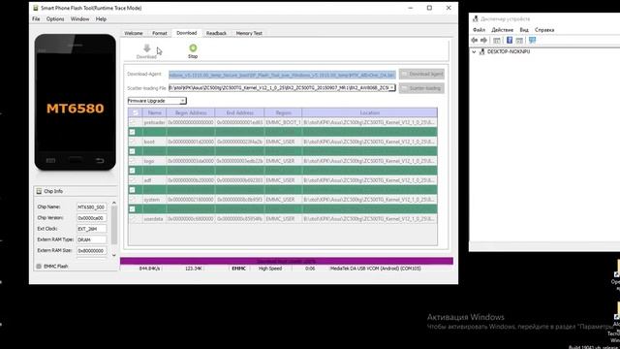Toggle the userdata row checkbox
Screen dimensions: 620x349
click(x=133, y=219)
